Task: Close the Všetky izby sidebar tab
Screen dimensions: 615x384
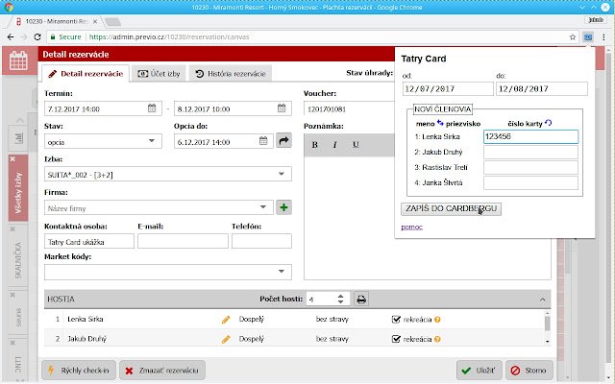Action: pyautogui.click(x=12, y=158)
